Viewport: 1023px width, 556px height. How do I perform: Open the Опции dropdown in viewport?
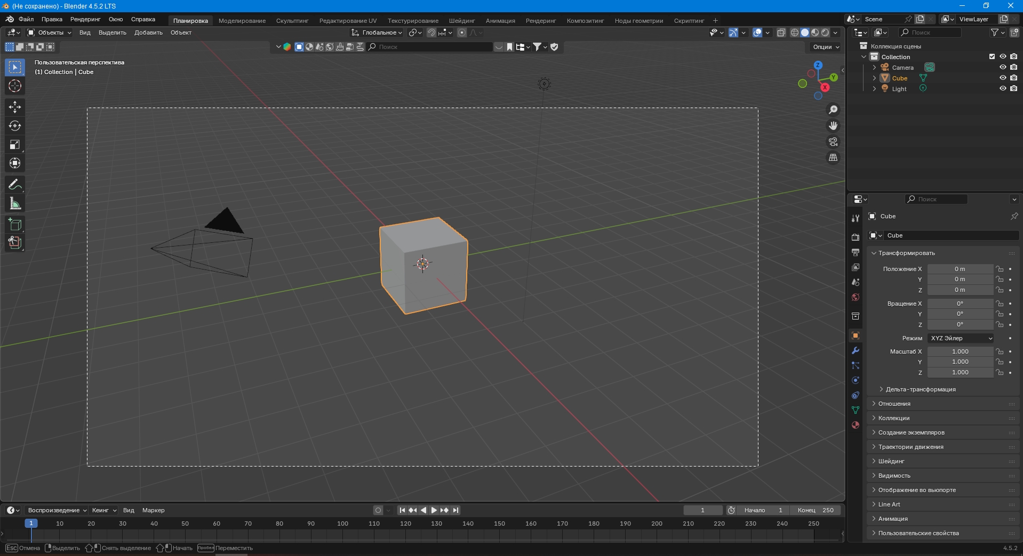(x=826, y=47)
